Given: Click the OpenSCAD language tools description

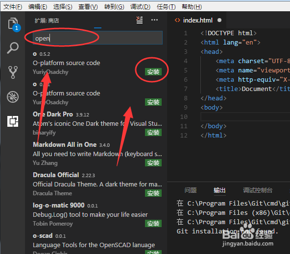Looking at the screenshot, I should 94,245.
